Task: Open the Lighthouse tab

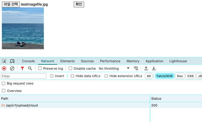Action: pos(178,61)
